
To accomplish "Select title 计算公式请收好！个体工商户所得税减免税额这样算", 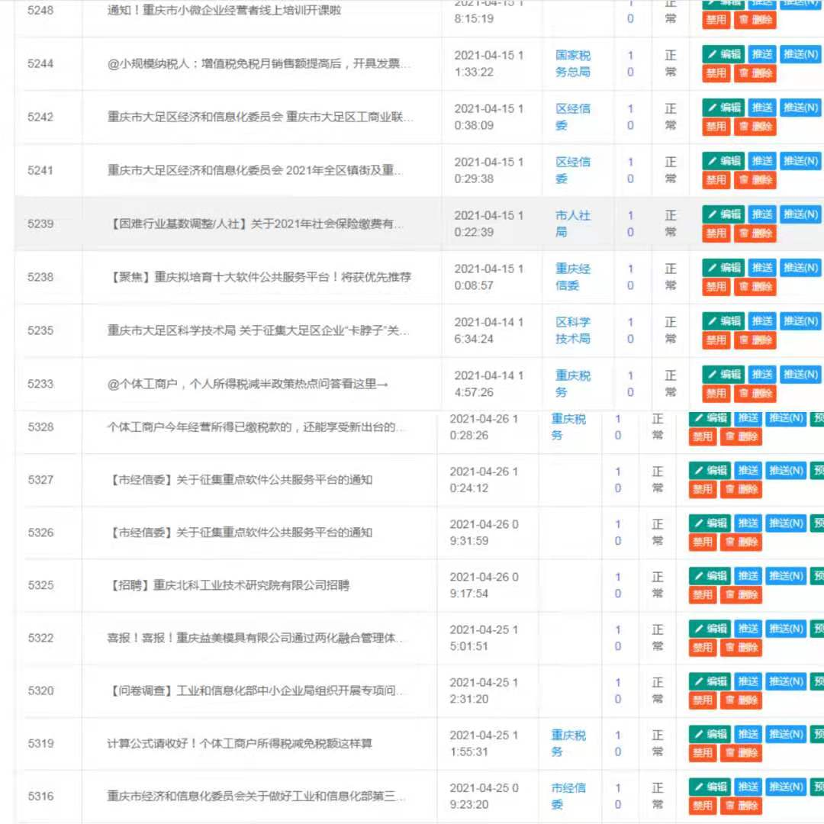I will [240, 743].
